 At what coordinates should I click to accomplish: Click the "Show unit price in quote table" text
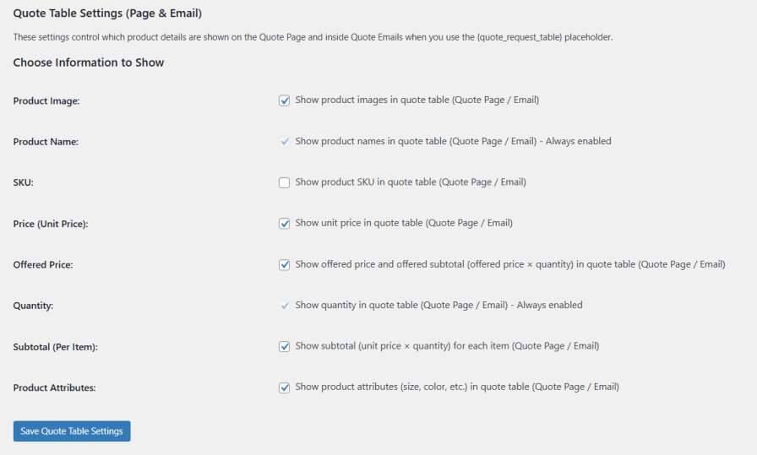404,224
